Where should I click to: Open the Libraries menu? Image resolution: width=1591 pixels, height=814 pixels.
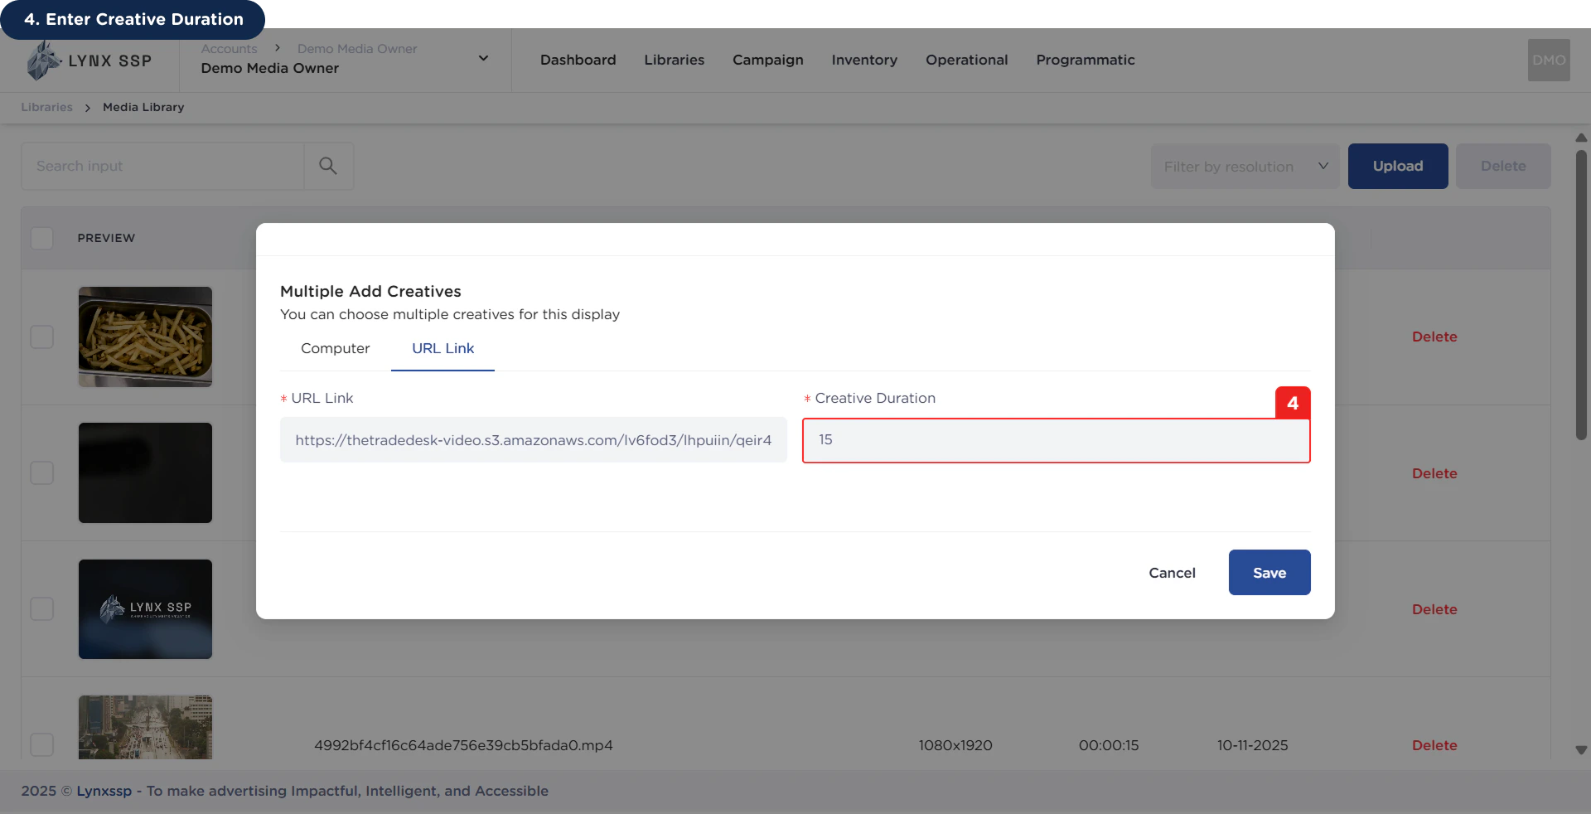(674, 60)
